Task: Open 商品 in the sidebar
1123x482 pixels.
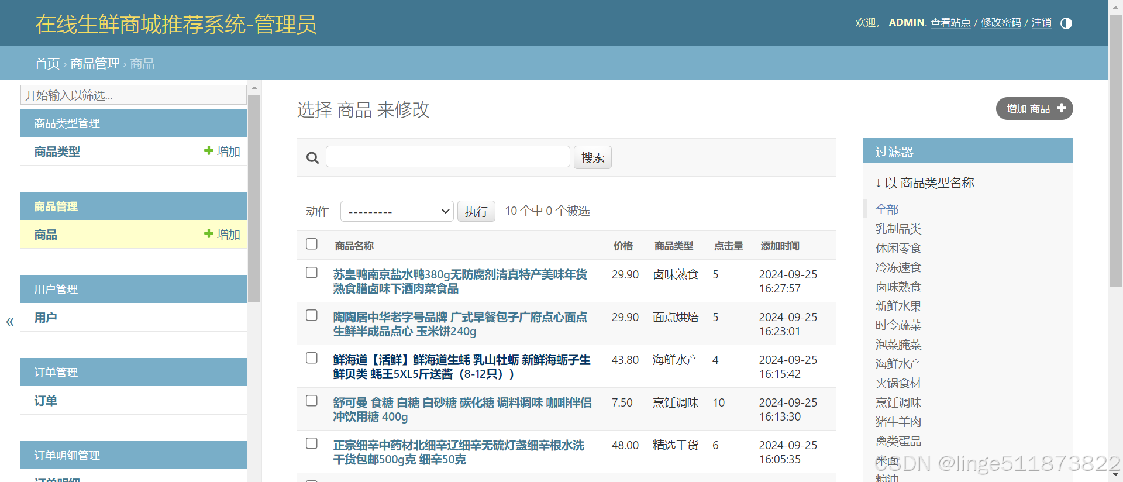Action: coord(46,235)
